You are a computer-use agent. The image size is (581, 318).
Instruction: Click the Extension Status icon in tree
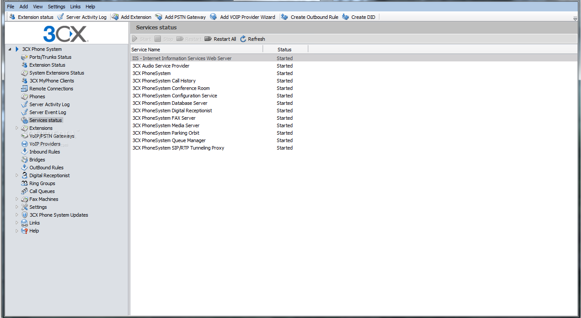25,65
